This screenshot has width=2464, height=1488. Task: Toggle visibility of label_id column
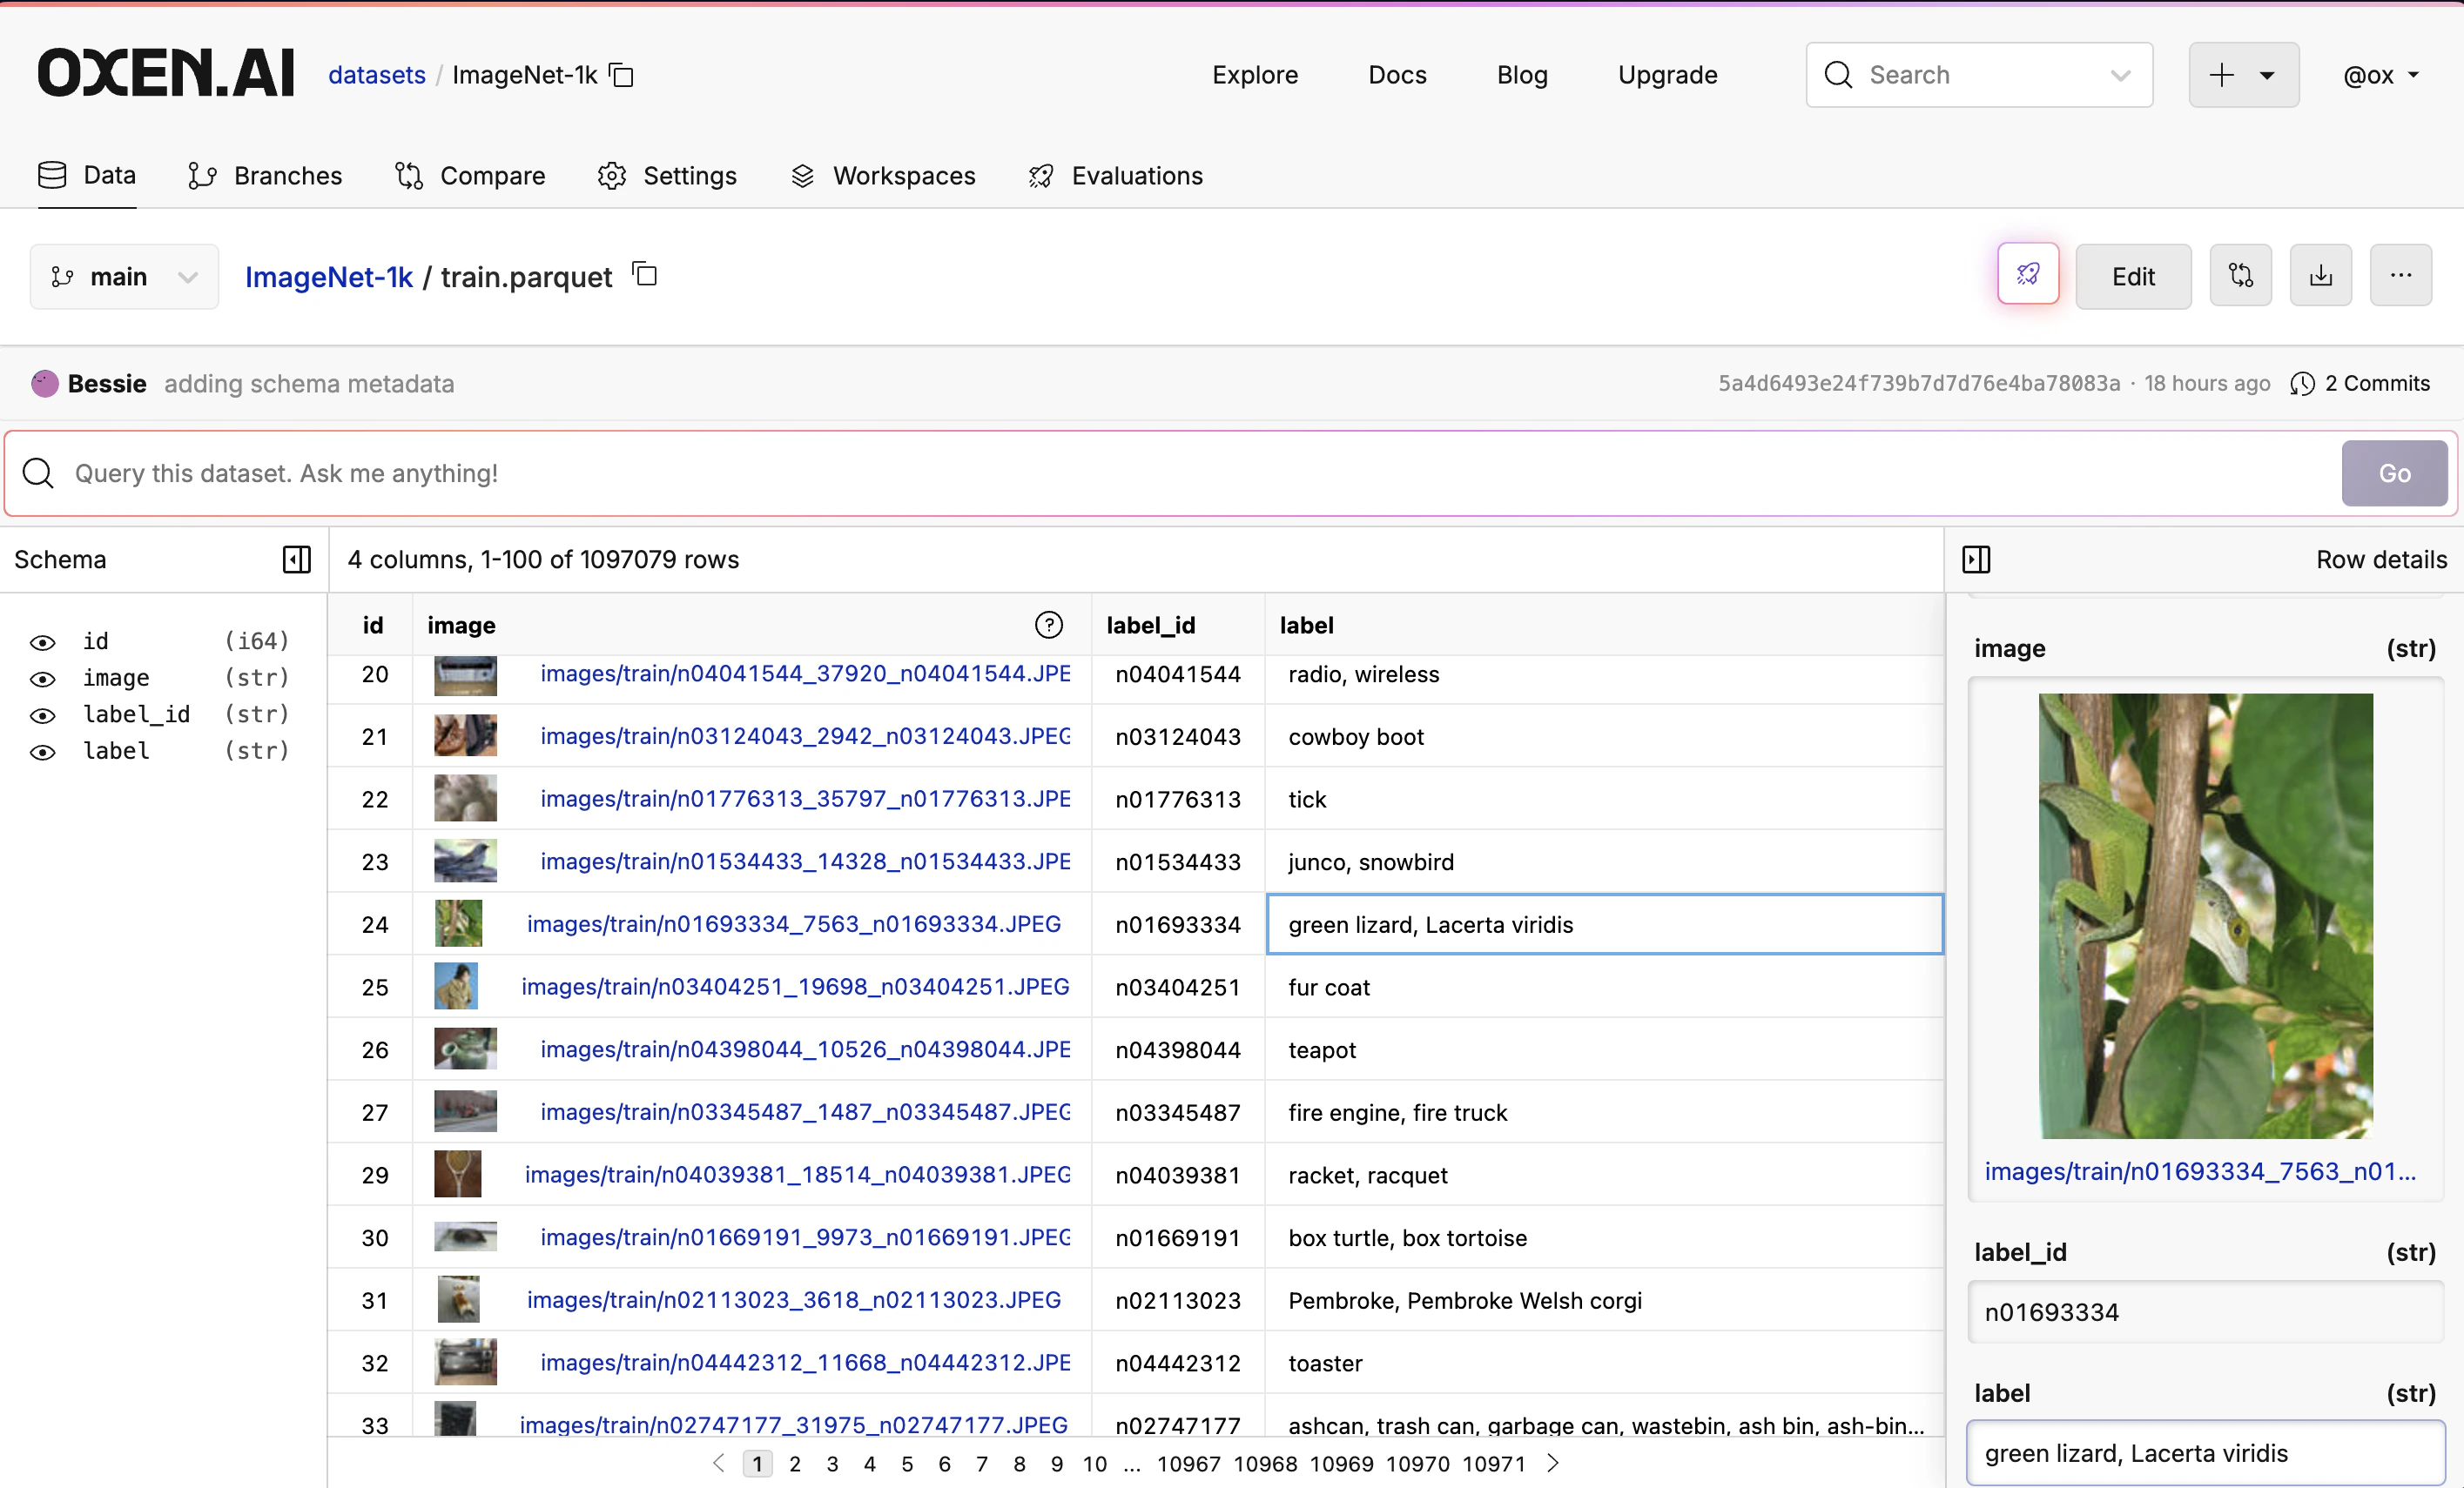[42, 714]
